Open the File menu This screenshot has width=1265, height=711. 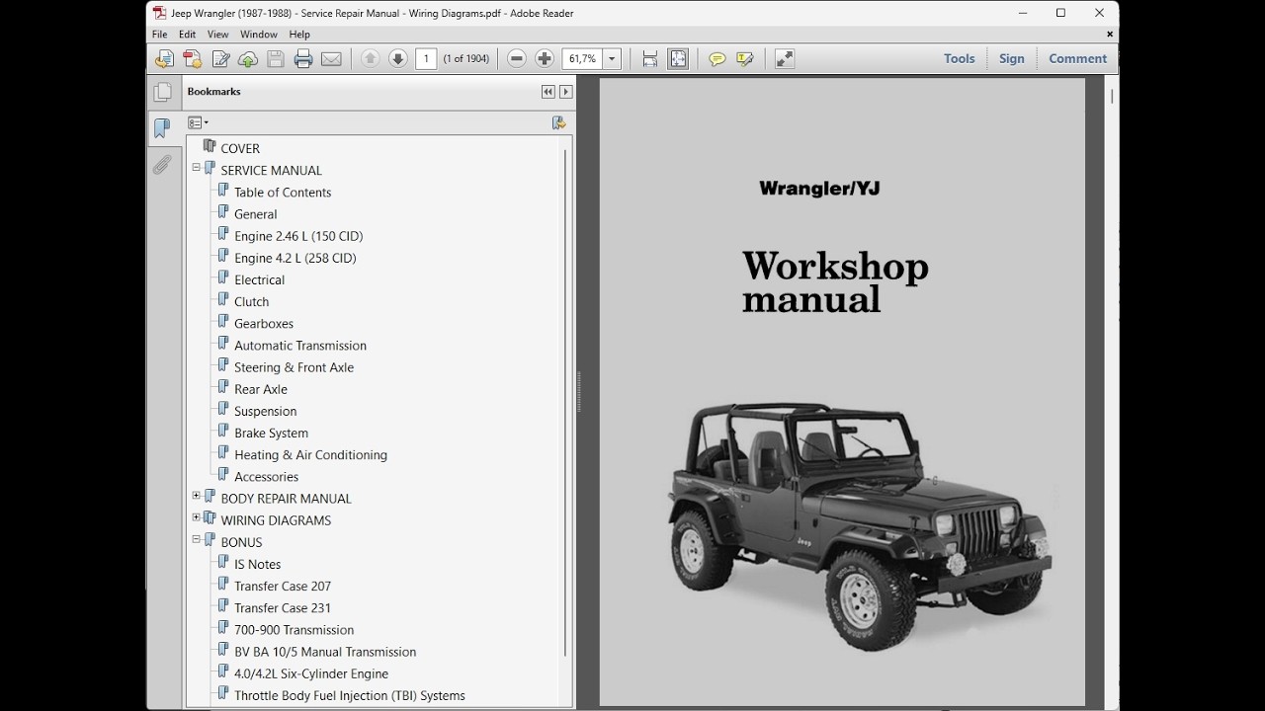(159, 35)
